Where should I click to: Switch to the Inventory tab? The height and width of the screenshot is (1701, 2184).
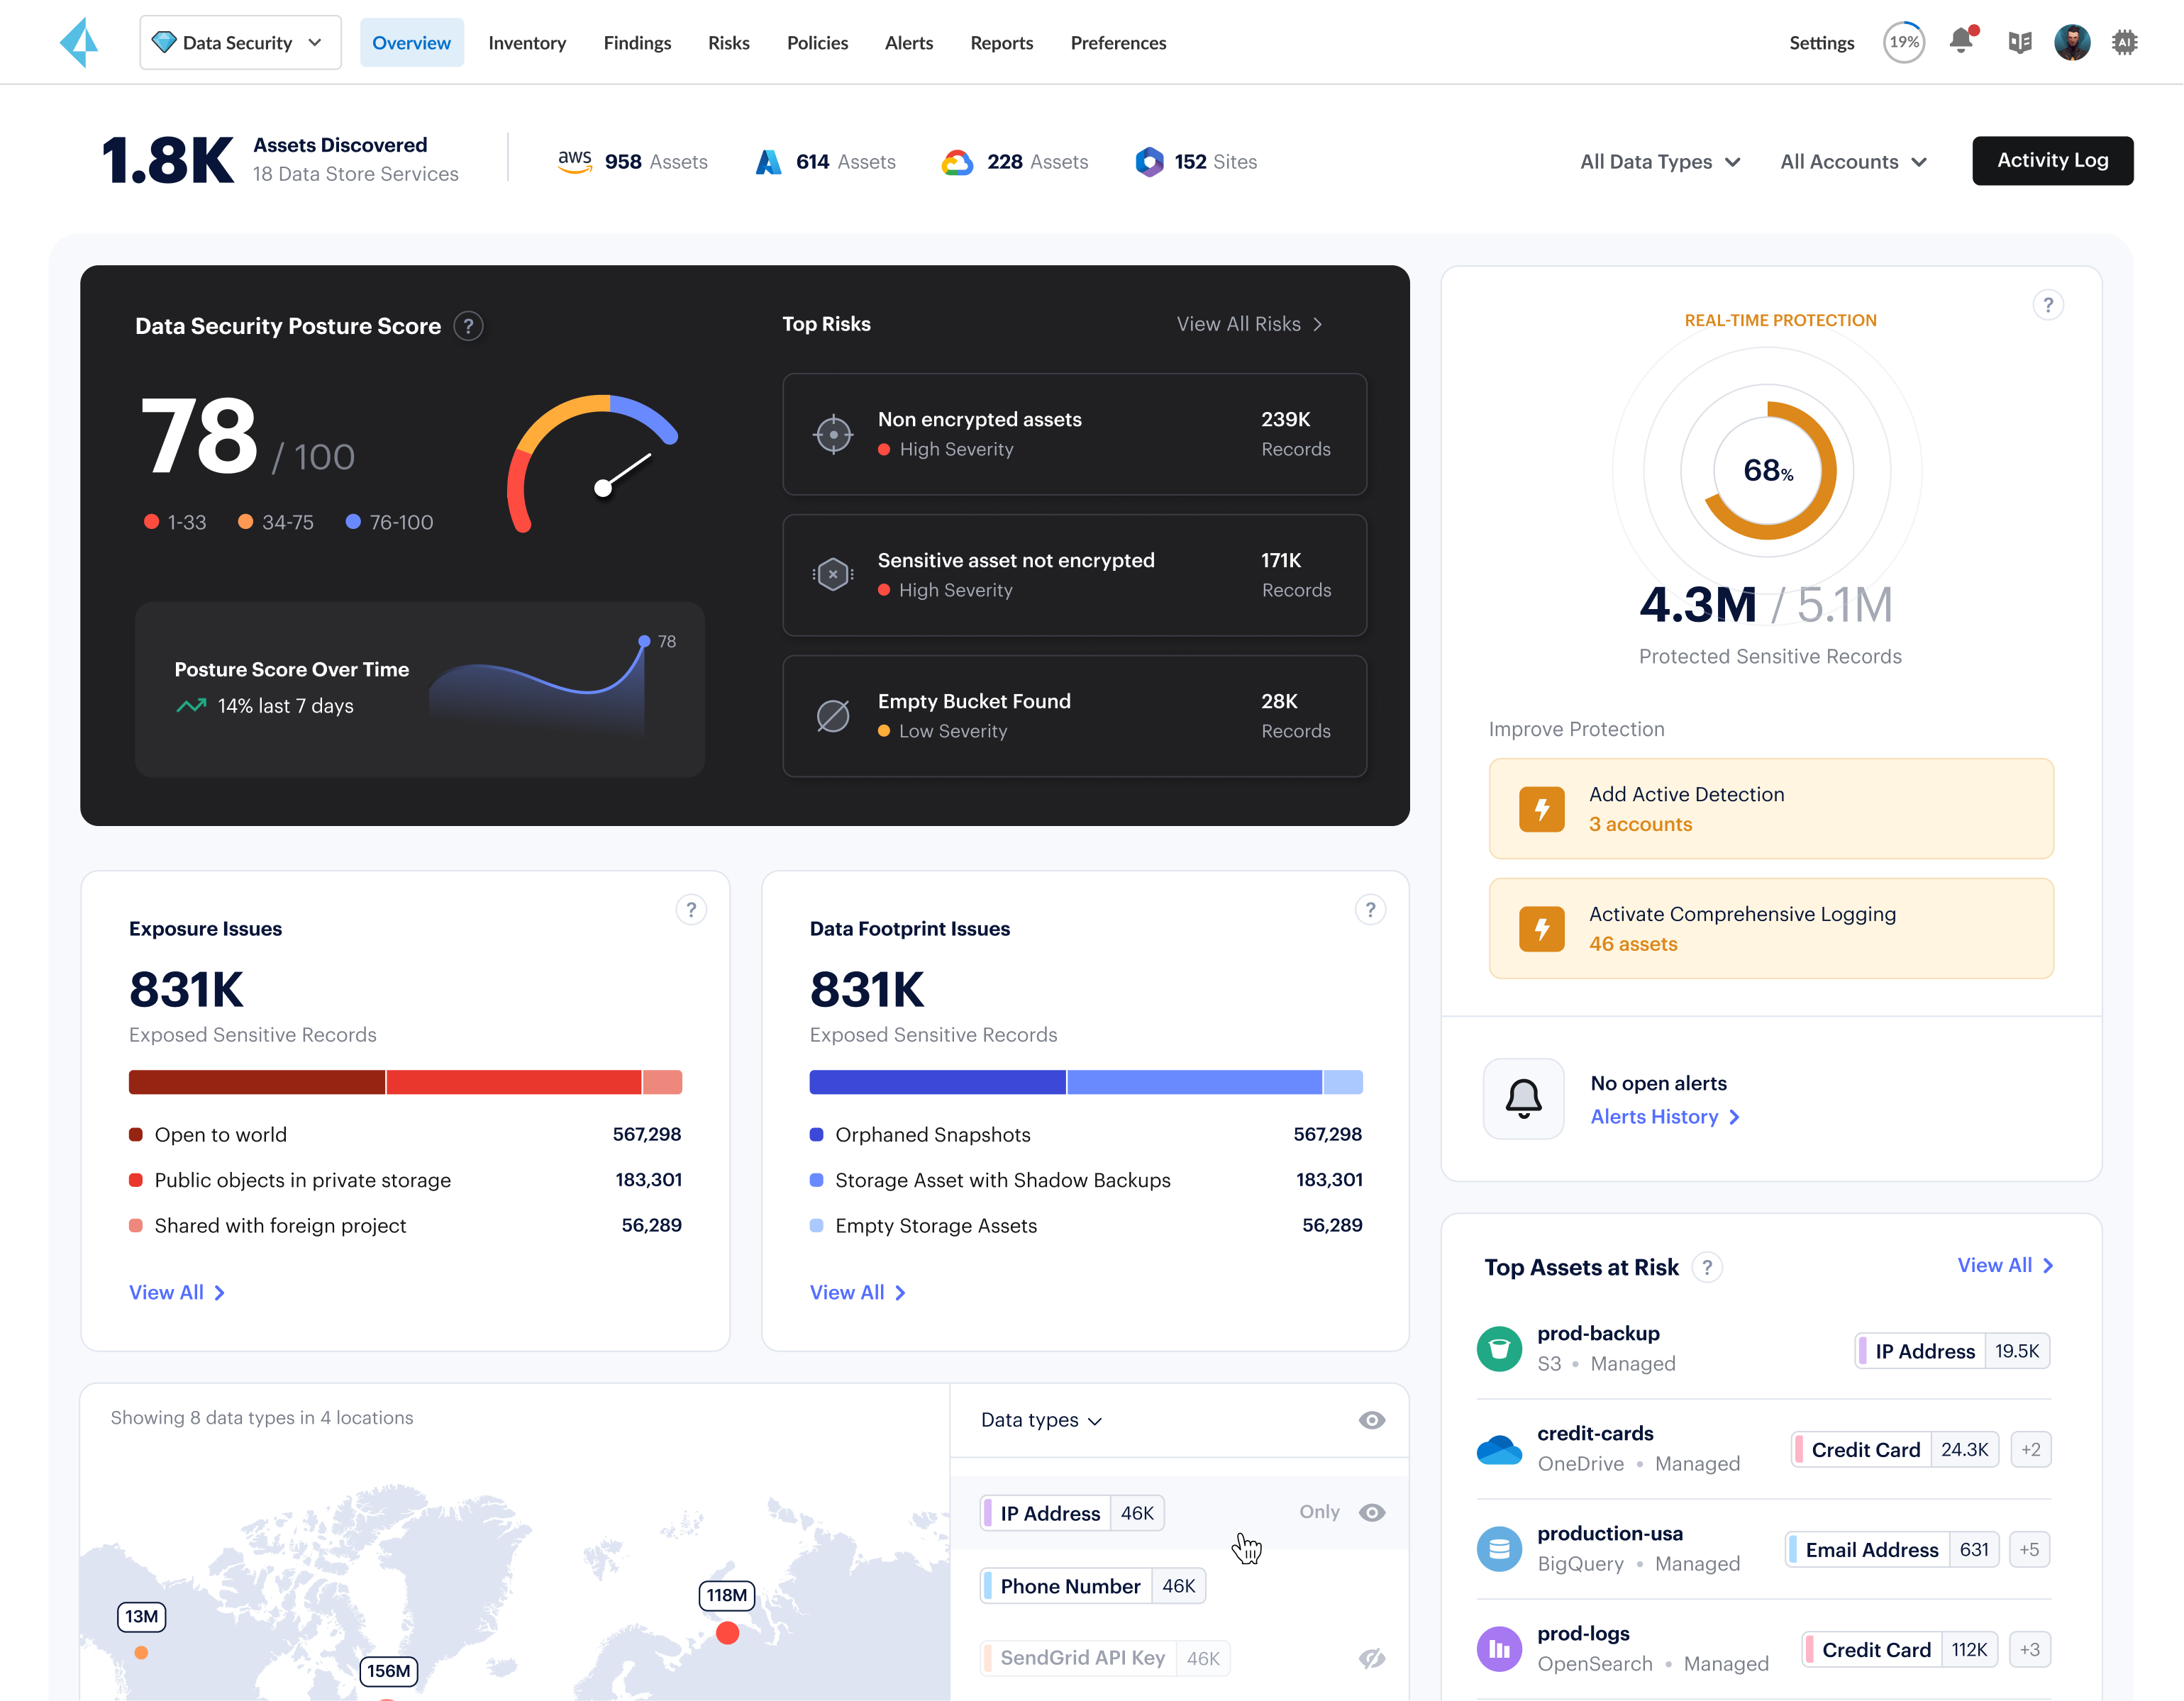click(527, 42)
